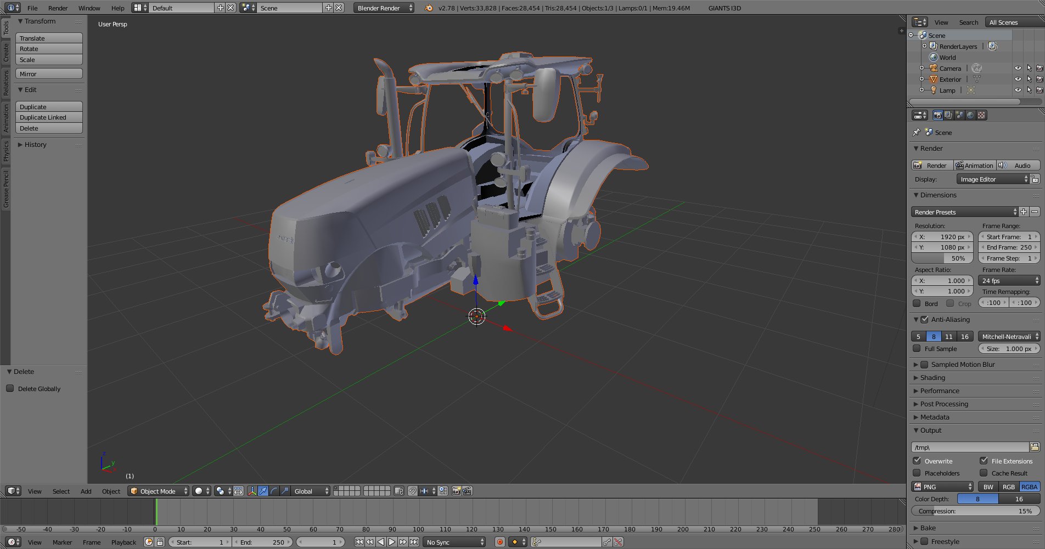Enable Delete Globally checkbox
Viewport: 1045px width, 549px height.
coord(10,388)
